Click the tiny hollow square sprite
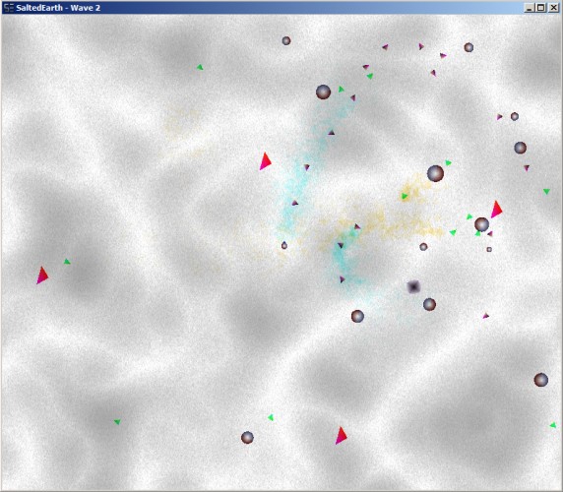563x492 pixels. click(x=489, y=249)
